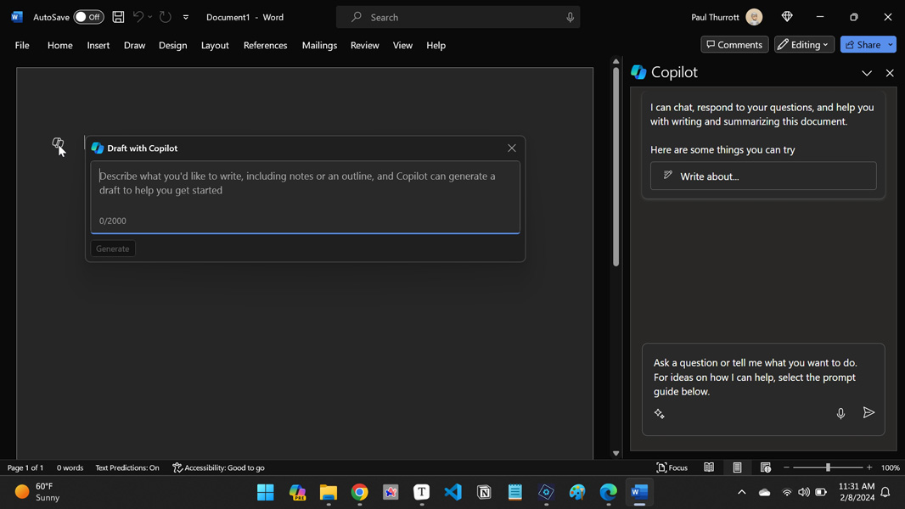Click the zoom in plus button

point(869,467)
